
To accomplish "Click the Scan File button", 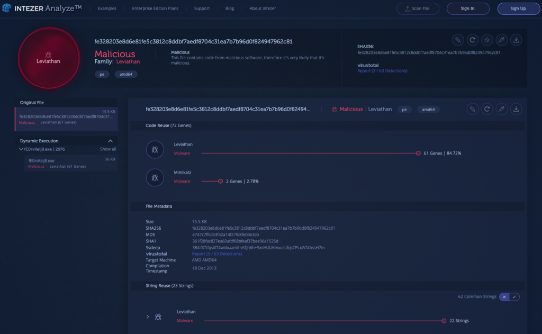I will click(417, 8).
